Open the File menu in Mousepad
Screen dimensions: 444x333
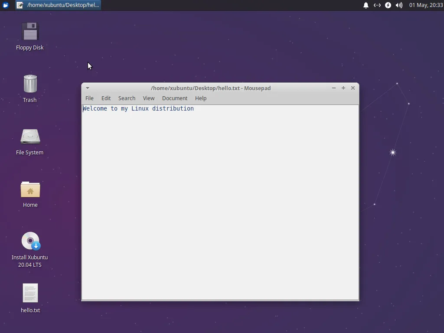click(x=89, y=98)
